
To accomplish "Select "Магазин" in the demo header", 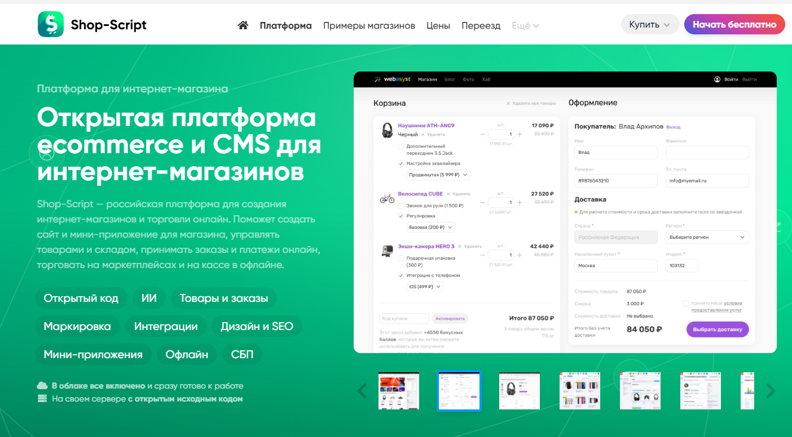I will [x=428, y=79].
